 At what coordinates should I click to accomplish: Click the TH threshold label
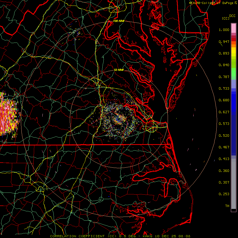point(227,206)
